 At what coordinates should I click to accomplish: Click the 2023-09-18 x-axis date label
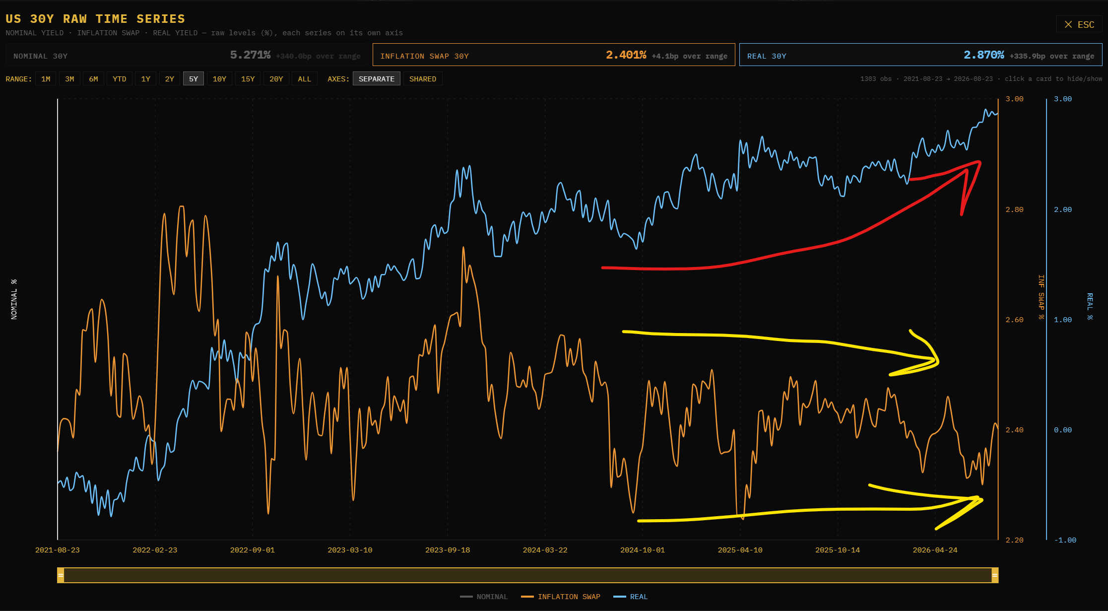coord(448,550)
